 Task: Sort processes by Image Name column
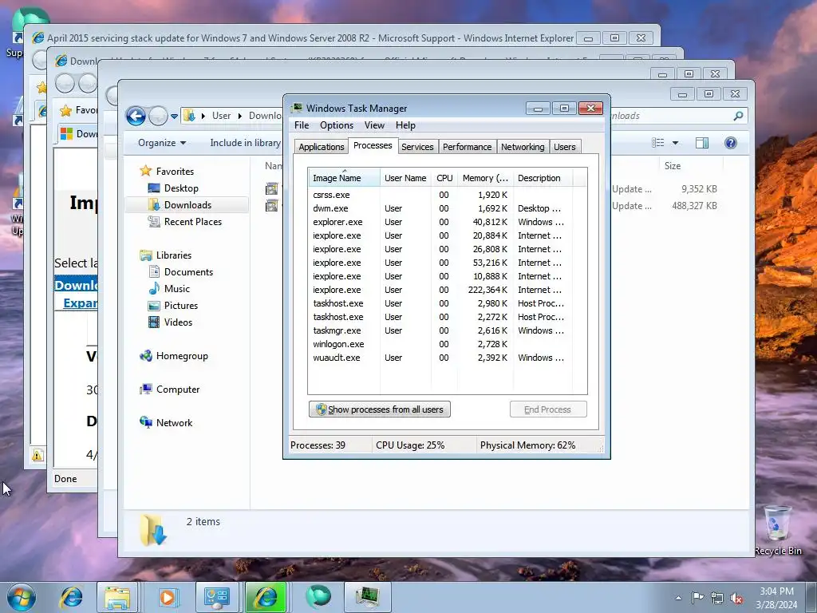344,177
